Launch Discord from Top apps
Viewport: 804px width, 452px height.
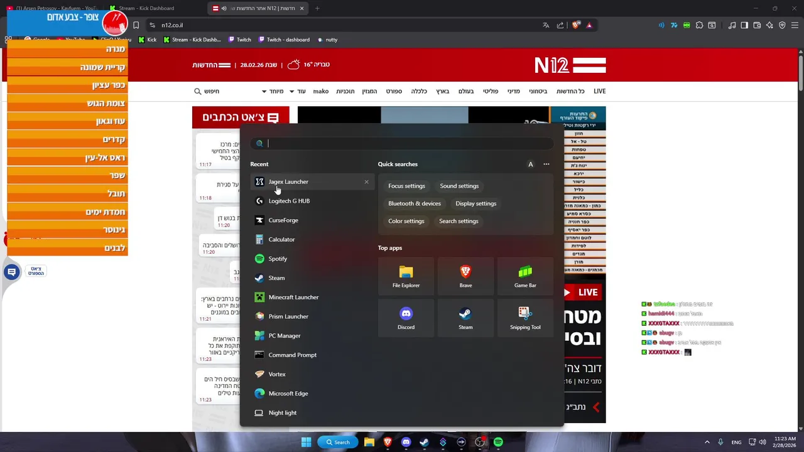click(406, 318)
